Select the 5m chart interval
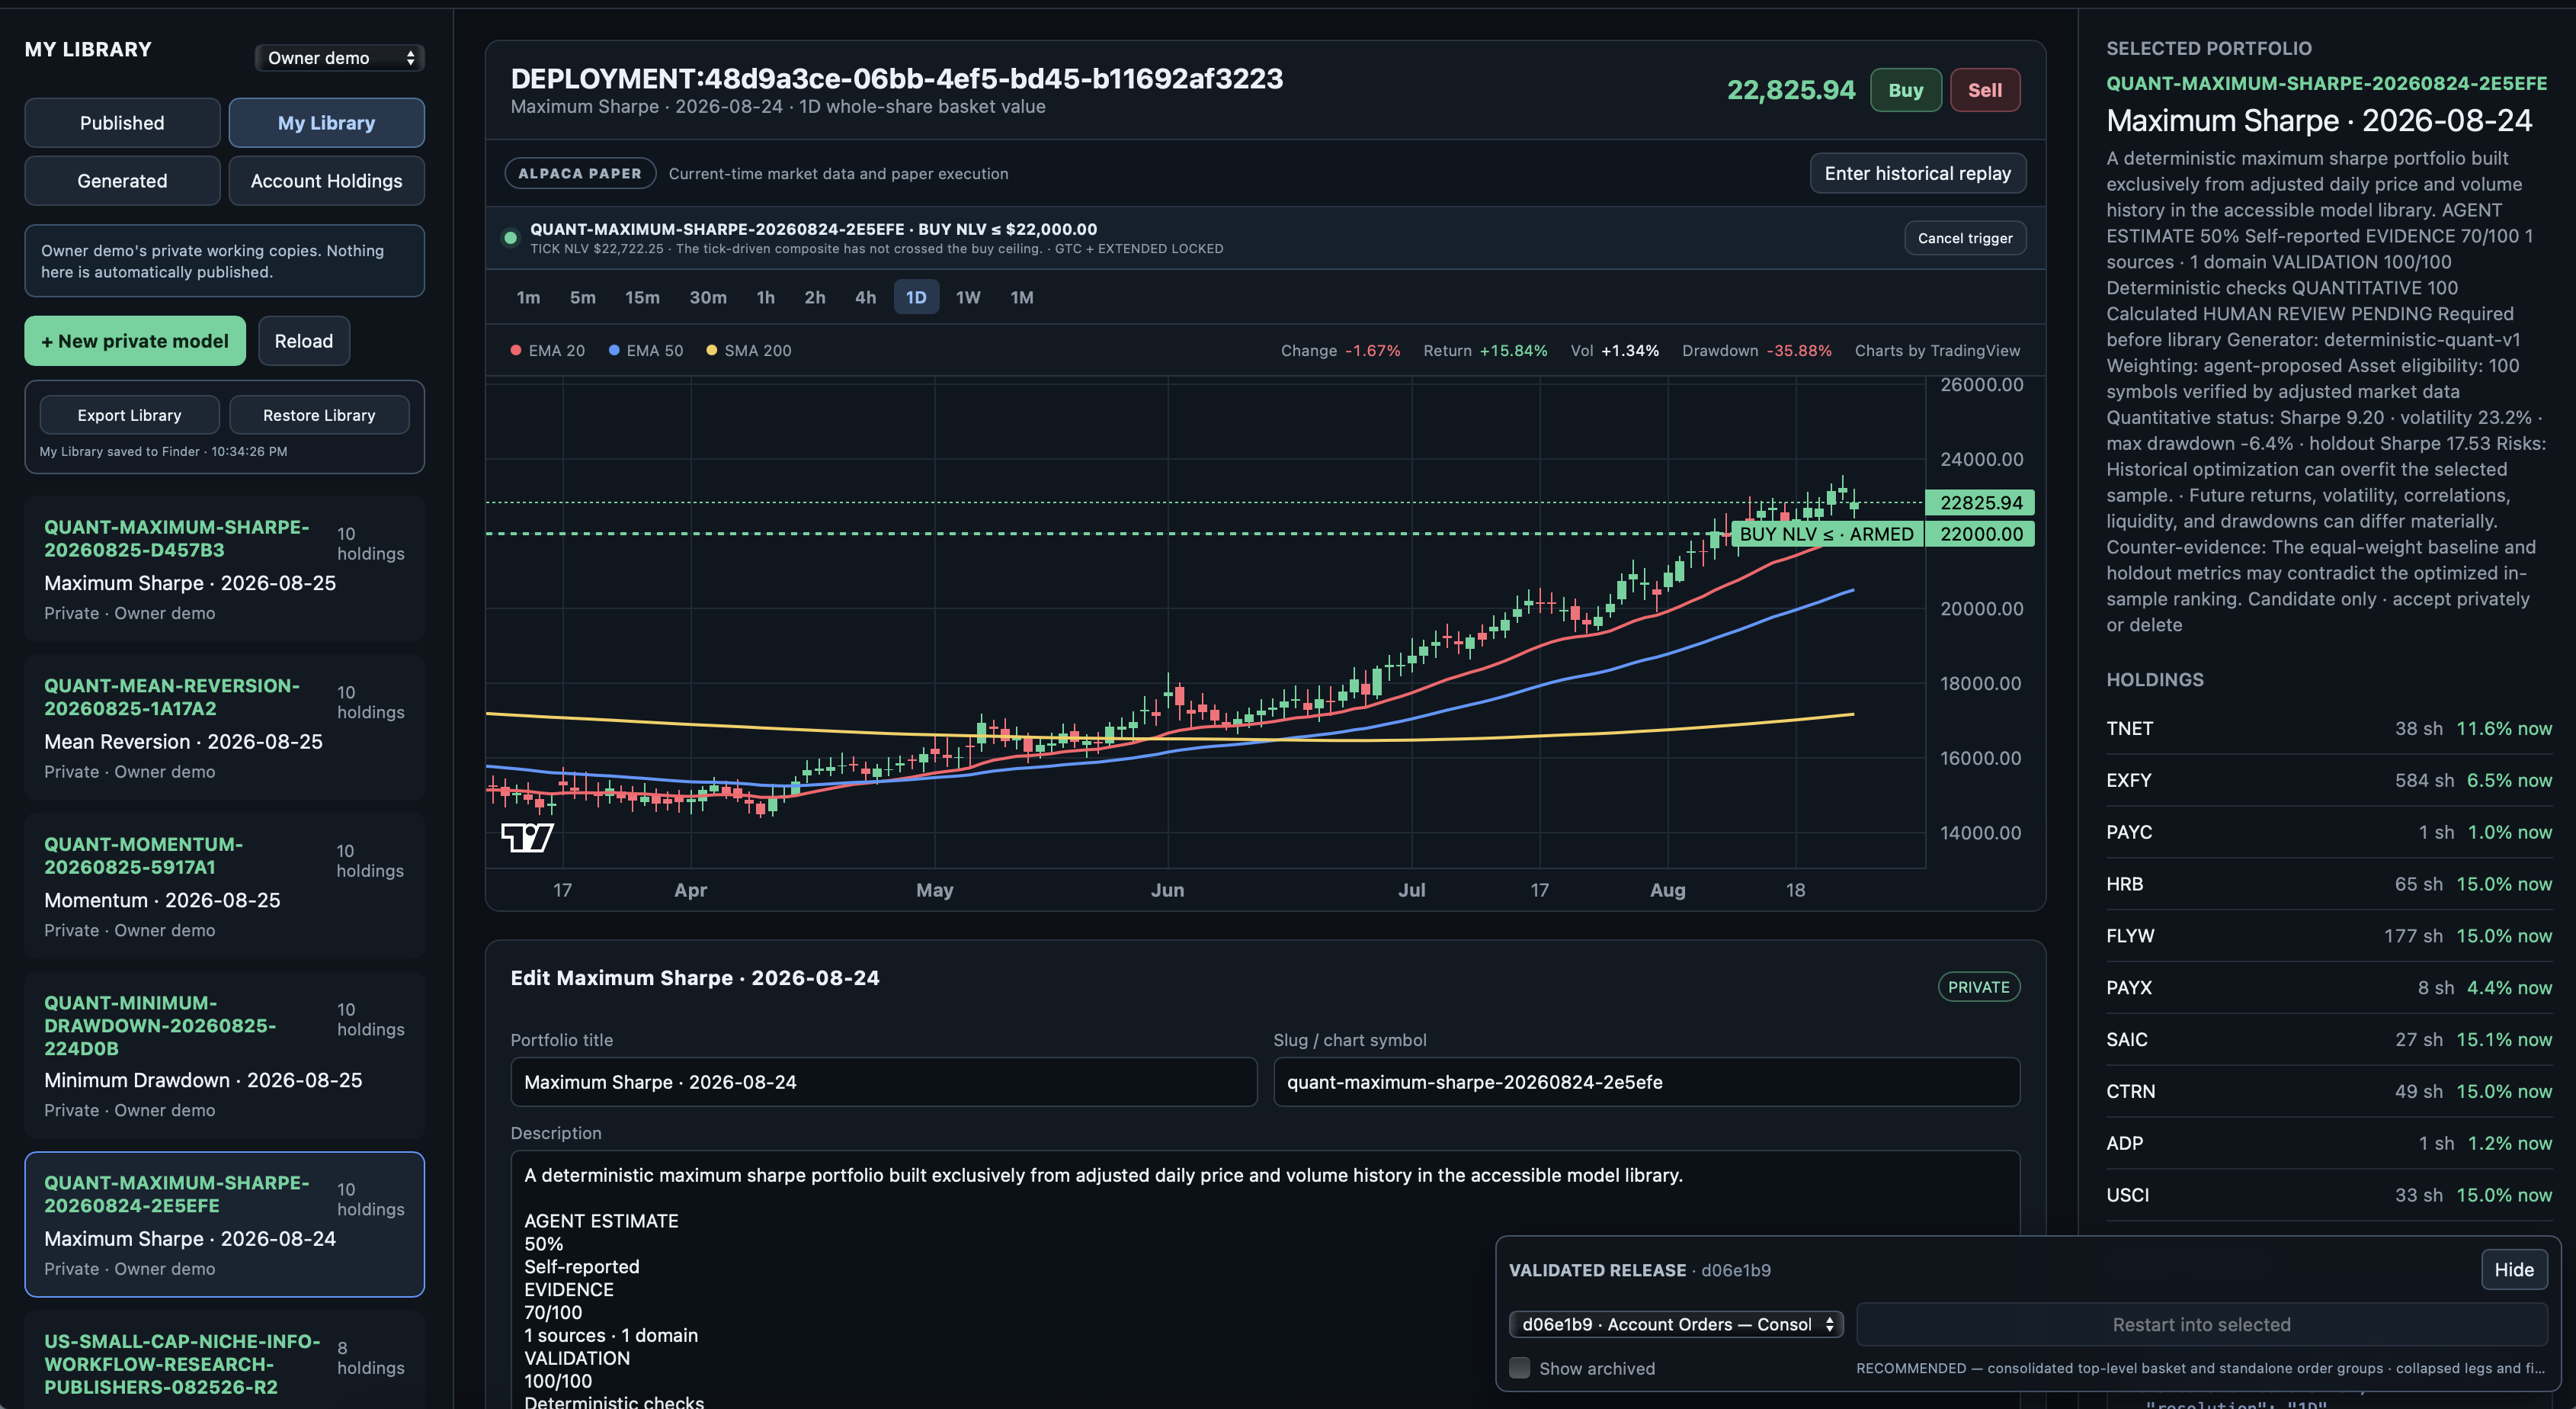The height and width of the screenshot is (1409, 2576). tap(583, 297)
